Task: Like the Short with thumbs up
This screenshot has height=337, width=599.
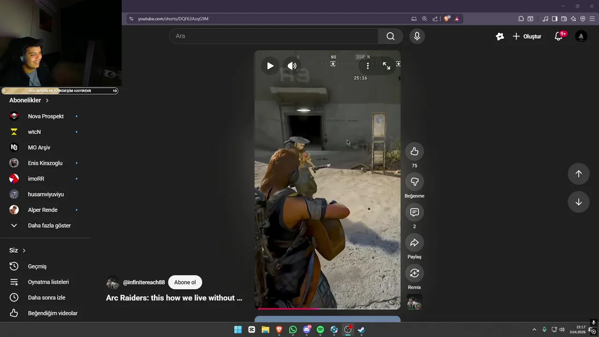Action: point(414,151)
